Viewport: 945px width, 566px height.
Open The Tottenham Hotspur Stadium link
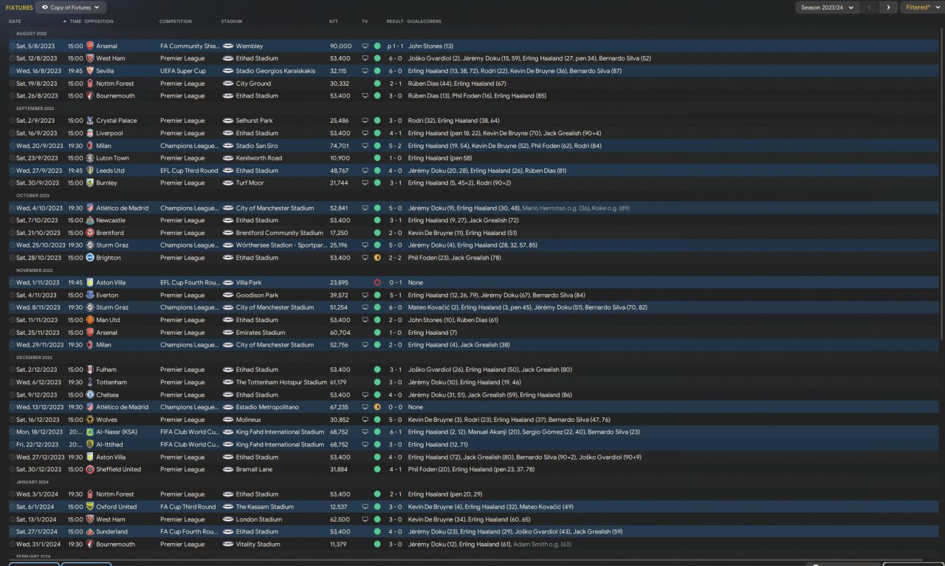281,382
